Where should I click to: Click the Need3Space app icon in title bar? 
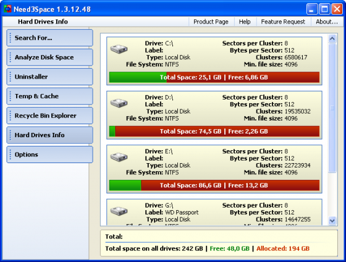7,9
